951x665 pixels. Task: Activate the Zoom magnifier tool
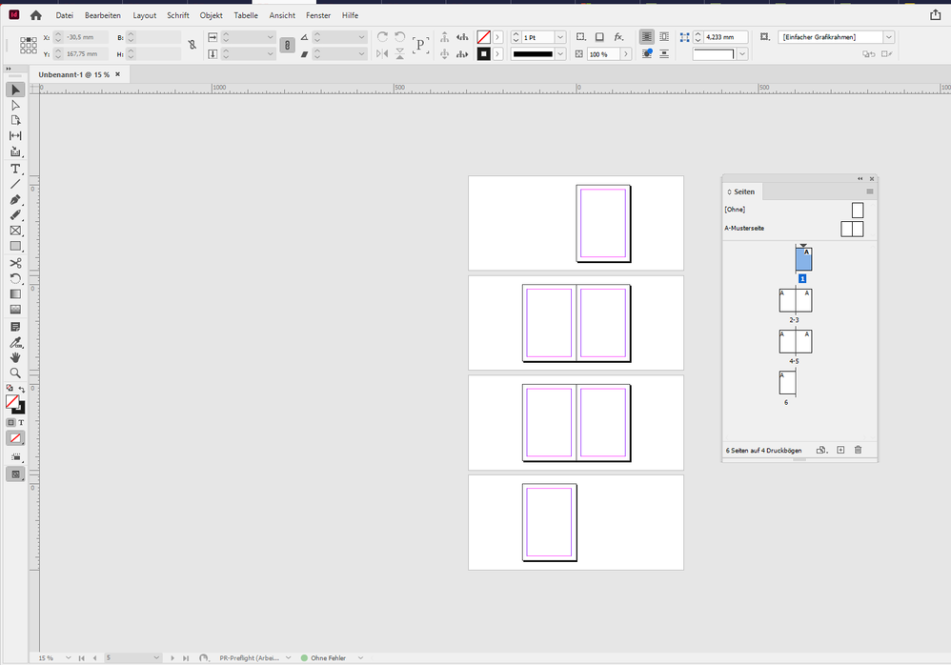(x=15, y=373)
